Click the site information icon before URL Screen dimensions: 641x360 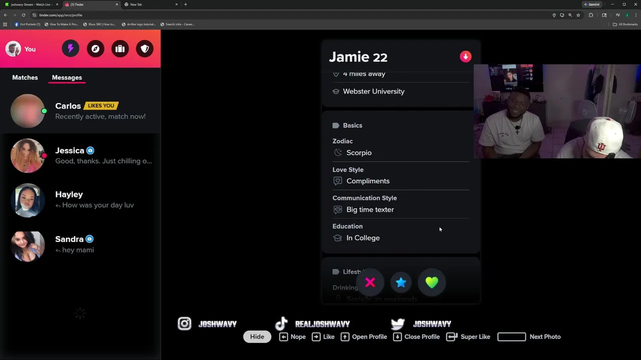coord(34,15)
